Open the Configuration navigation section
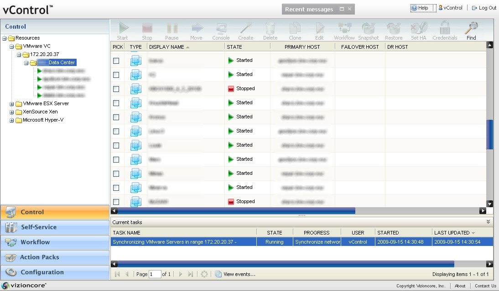This screenshot has width=499, height=291. (x=55, y=272)
